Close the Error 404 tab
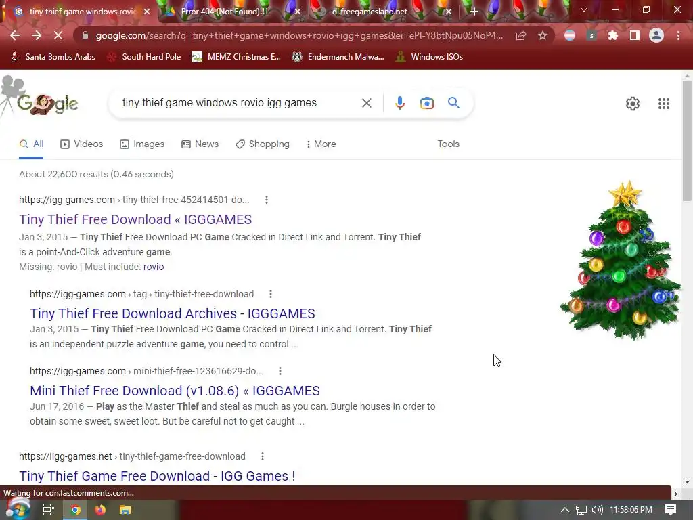Viewport: 693px width, 520px height. [298, 12]
